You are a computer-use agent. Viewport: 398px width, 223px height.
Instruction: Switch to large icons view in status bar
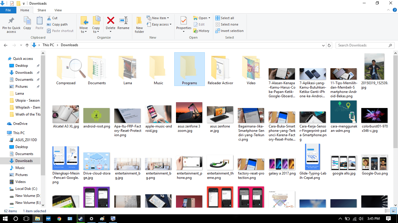[x=393, y=211]
